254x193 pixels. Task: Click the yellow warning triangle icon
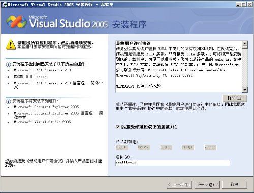tap(11, 45)
